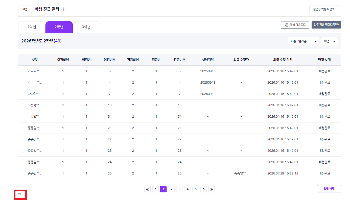Go to the first page with double-left arrows

148,189
